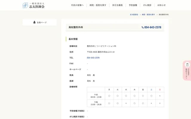191x119 pixels.
Task: Open the 会員ページ button
Action: [40, 22]
